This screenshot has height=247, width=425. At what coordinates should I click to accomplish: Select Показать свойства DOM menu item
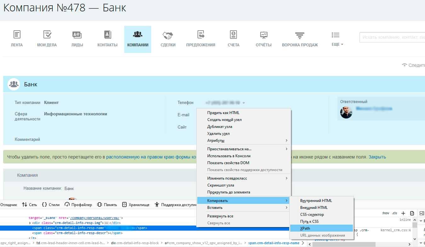(244, 163)
